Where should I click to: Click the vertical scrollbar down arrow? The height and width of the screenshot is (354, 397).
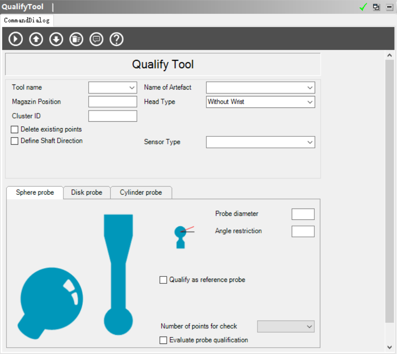[x=390, y=347]
